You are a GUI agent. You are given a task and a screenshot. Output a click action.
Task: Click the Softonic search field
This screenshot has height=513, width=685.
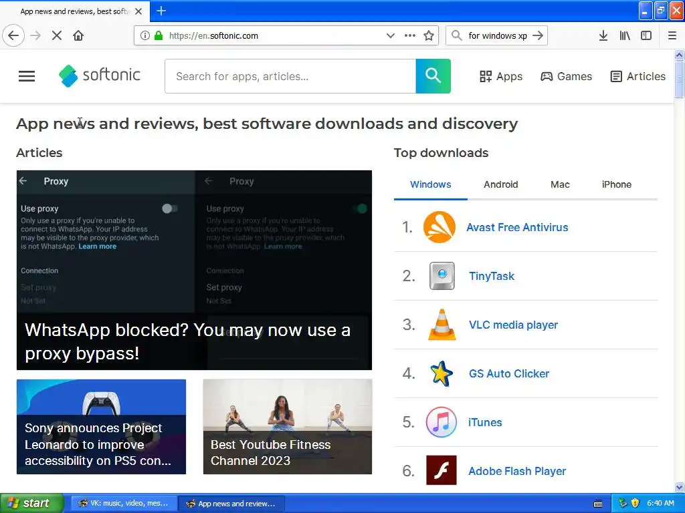pyautogui.click(x=290, y=76)
